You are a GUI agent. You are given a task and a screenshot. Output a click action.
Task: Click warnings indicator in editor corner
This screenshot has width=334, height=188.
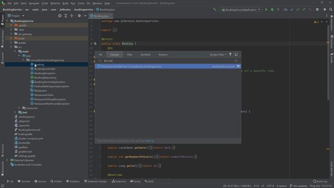click(316, 22)
